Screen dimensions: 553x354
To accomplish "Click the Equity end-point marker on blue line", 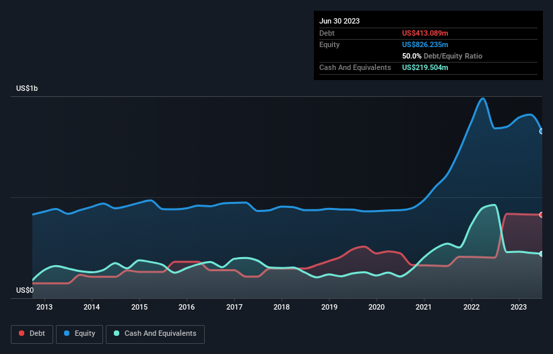I will tap(542, 131).
